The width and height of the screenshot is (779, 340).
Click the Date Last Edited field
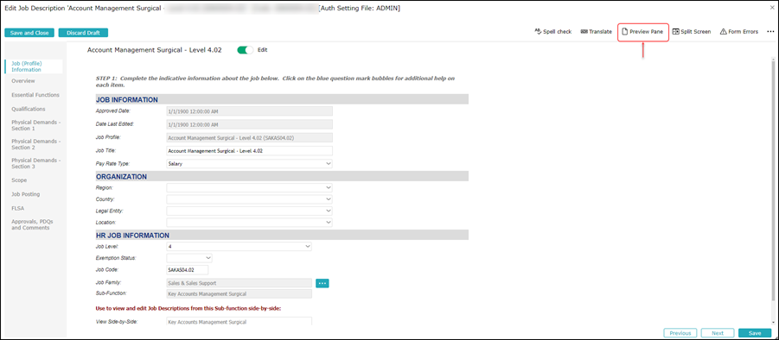[x=249, y=124]
